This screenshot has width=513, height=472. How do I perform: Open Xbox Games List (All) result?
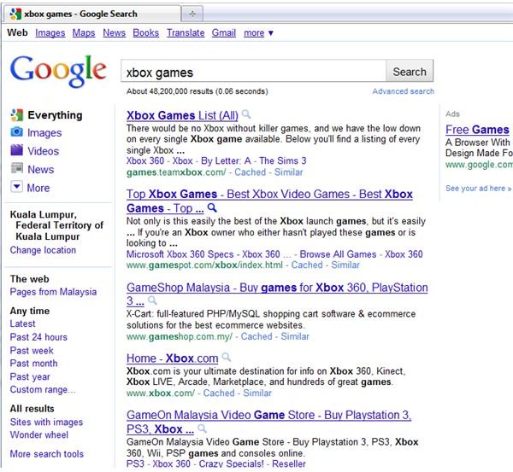point(182,115)
